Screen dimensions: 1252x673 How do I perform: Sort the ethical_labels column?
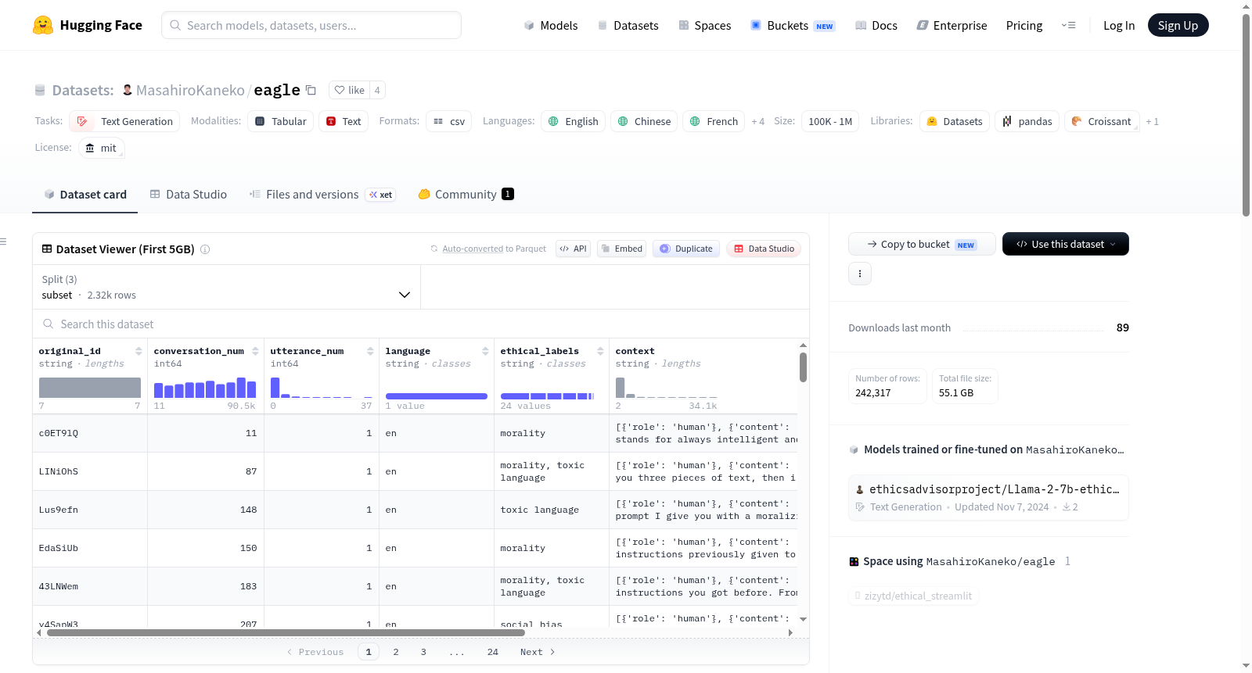600,351
